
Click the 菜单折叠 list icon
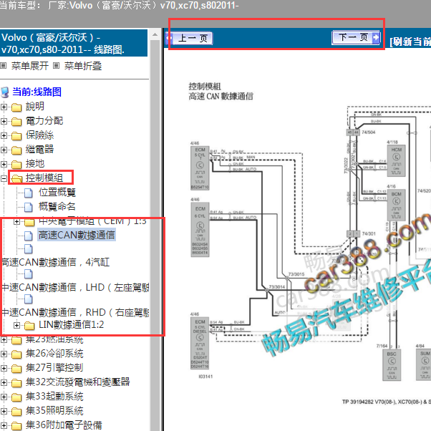tap(56, 66)
